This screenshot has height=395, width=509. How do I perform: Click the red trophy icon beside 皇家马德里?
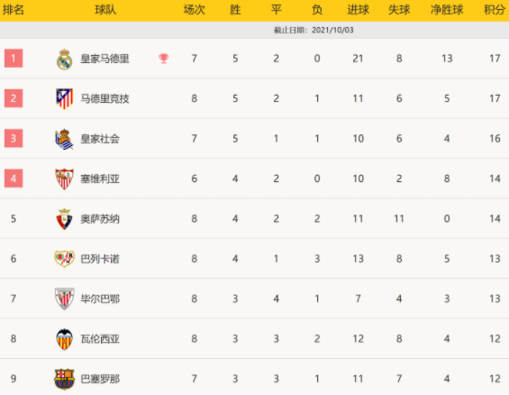164,59
